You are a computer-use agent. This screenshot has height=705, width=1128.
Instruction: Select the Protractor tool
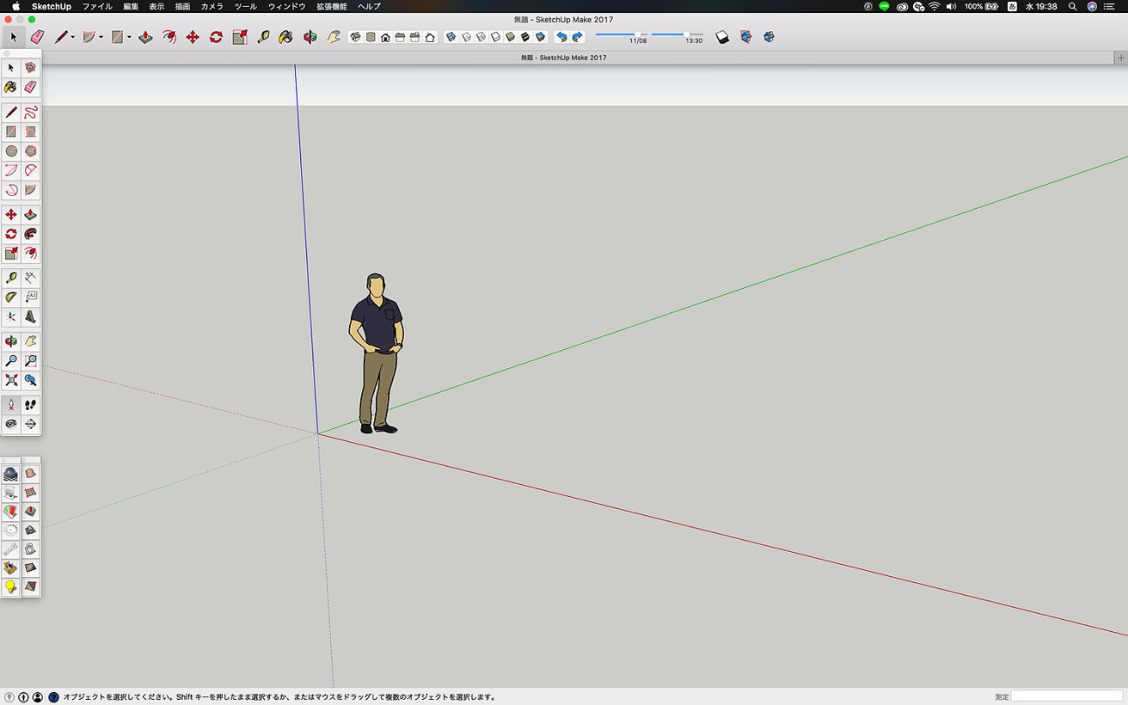pyautogui.click(x=11, y=297)
